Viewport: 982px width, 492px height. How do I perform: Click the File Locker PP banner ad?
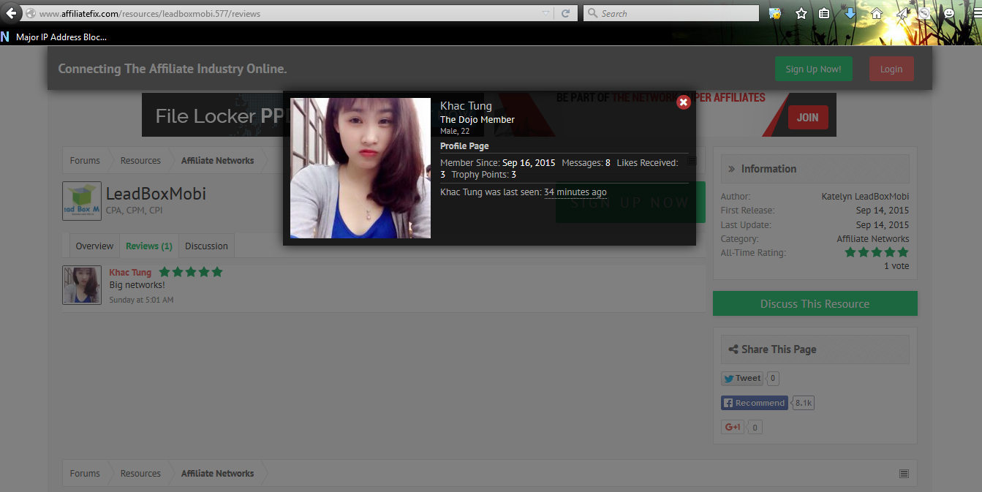213,116
